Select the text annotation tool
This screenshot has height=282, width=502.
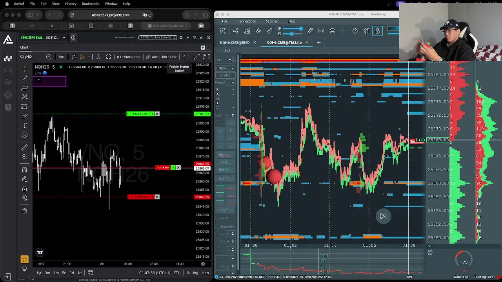(24, 125)
